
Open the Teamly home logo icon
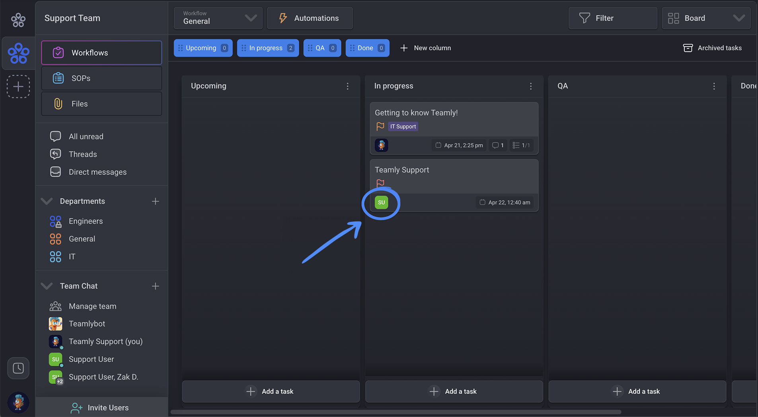(18, 19)
